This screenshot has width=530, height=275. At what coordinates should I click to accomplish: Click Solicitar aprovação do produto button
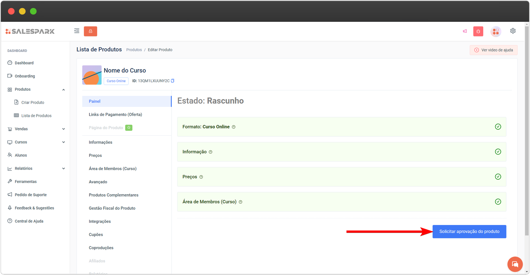point(469,232)
